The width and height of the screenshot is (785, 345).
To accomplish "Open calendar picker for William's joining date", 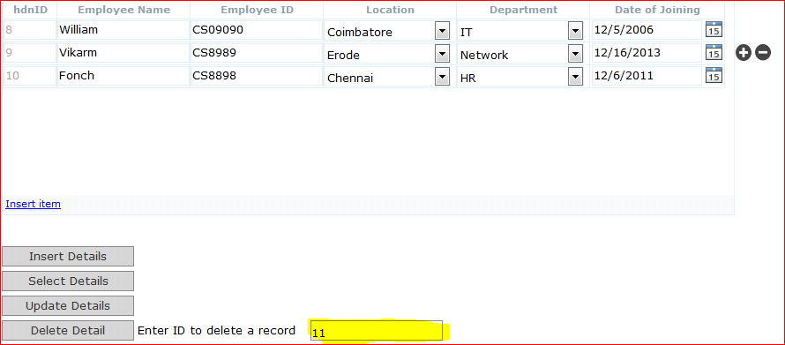I will coord(714,29).
